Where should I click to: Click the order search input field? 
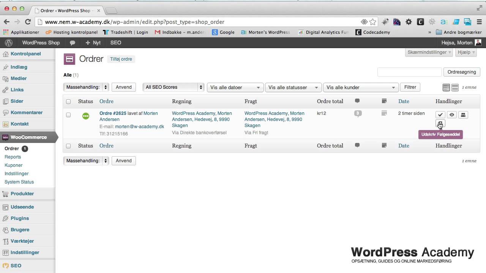point(409,72)
